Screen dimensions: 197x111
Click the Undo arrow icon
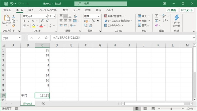tap(12, 4)
